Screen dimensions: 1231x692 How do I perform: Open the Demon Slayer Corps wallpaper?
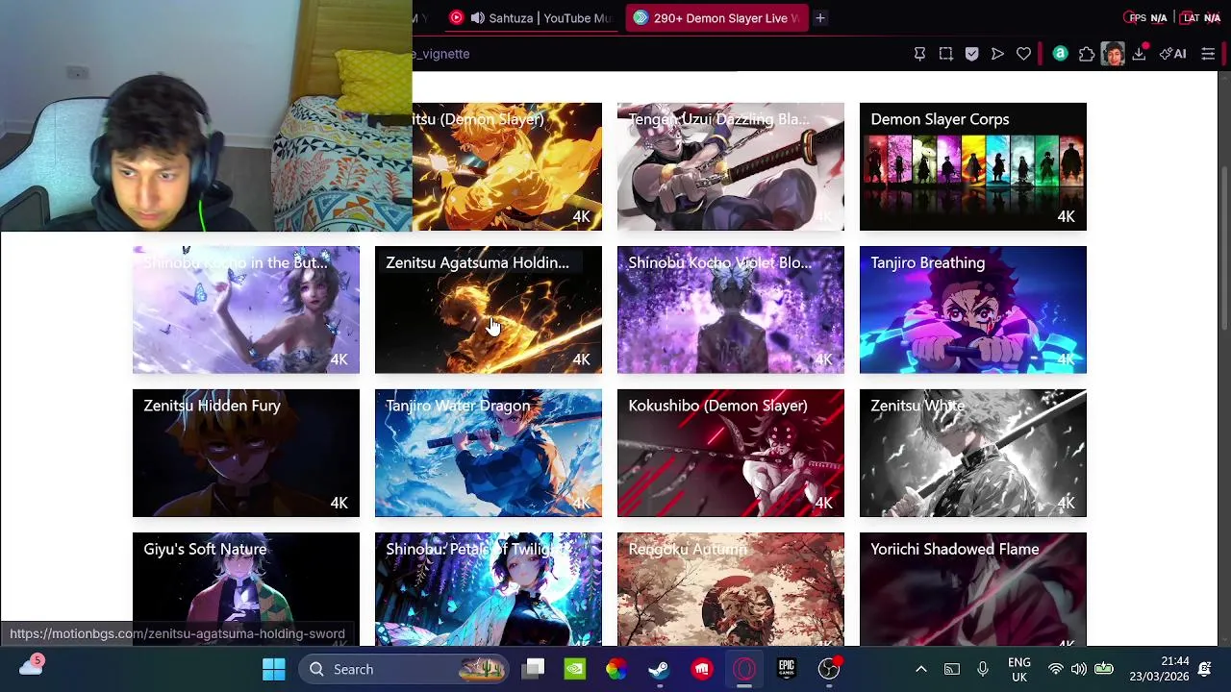973,166
